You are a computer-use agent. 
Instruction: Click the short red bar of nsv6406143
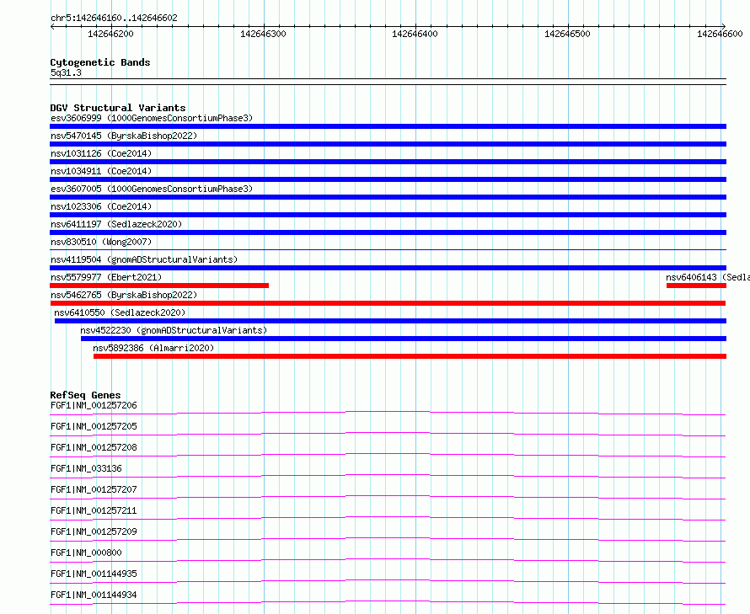[696, 286]
